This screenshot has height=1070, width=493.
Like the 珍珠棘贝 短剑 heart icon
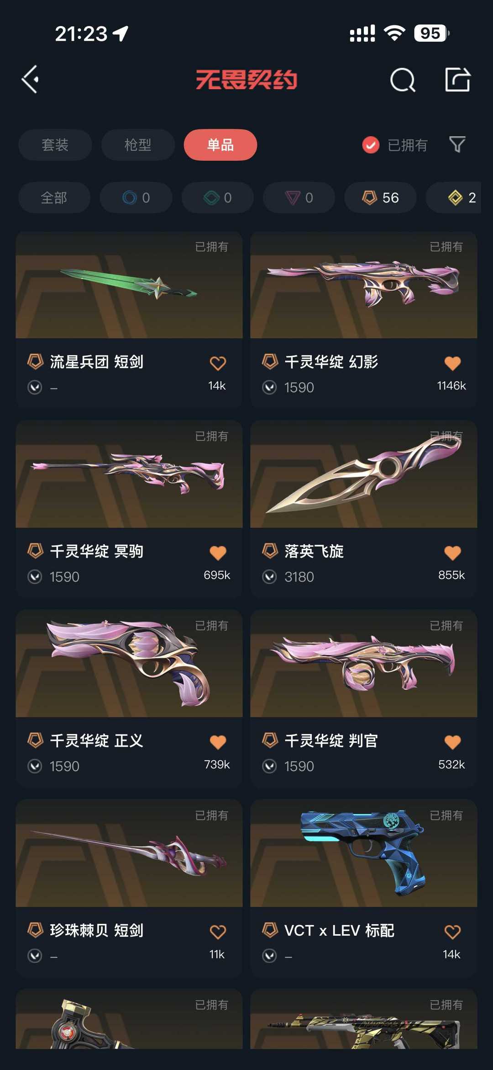pyautogui.click(x=218, y=932)
